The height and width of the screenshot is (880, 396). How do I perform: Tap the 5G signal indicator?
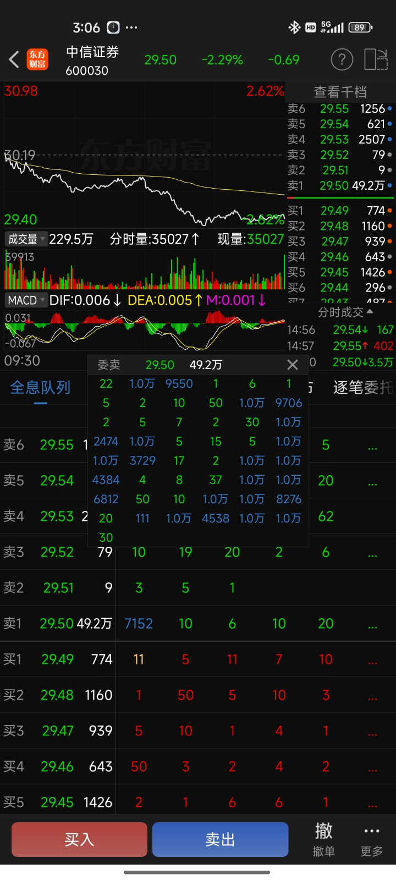(x=332, y=28)
